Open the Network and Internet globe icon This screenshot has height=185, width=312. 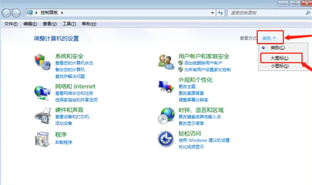[x=42, y=92]
